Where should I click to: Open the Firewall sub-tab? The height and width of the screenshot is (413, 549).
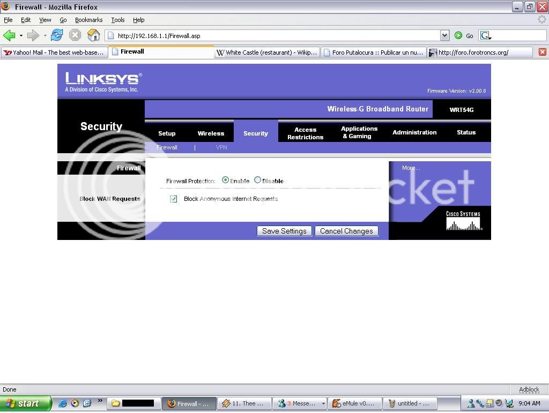[x=167, y=147]
